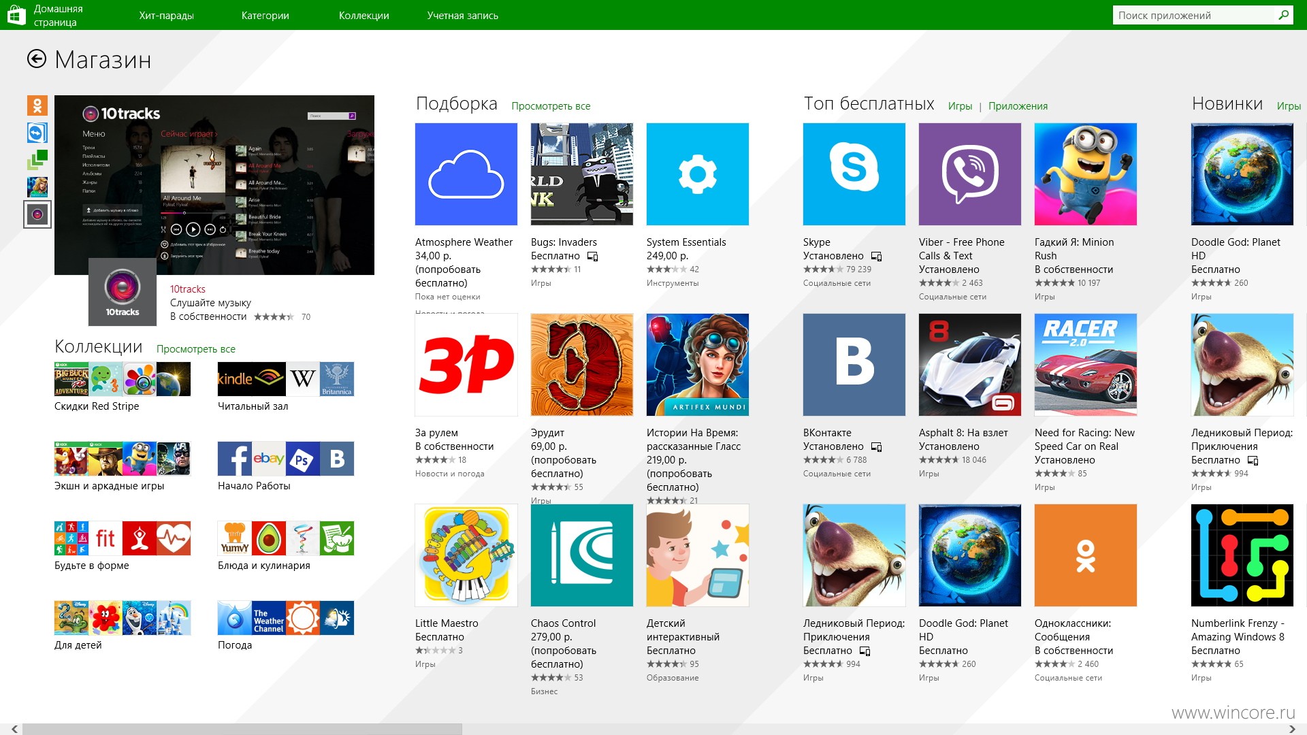This screenshot has width=1307, height=735.
Task: Click Просмотреть все next to Коллекции heading
Action: pos(196,349)
